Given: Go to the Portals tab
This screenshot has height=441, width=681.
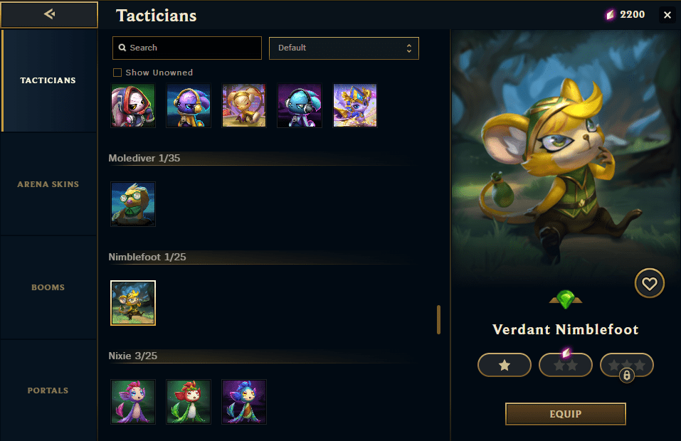Looking at the screenshot, I should [x=48, y=390].
